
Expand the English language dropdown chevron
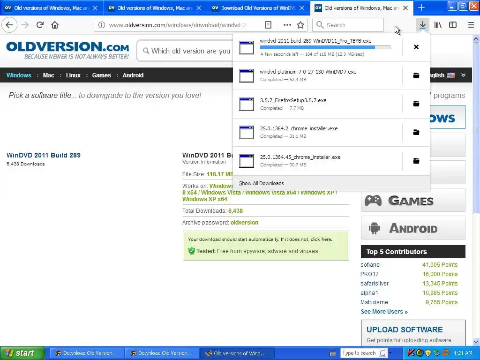463,75
